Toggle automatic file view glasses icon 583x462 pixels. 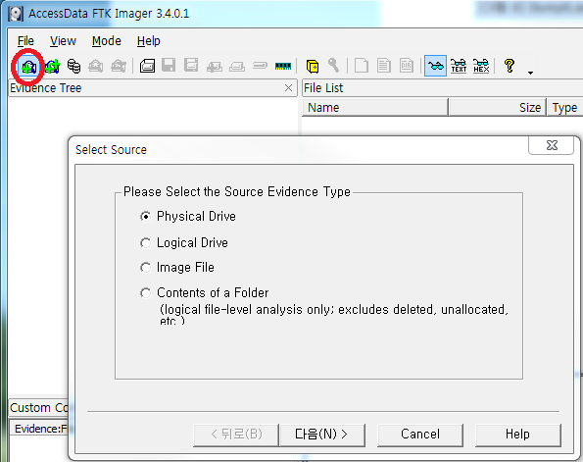point(435,67)
